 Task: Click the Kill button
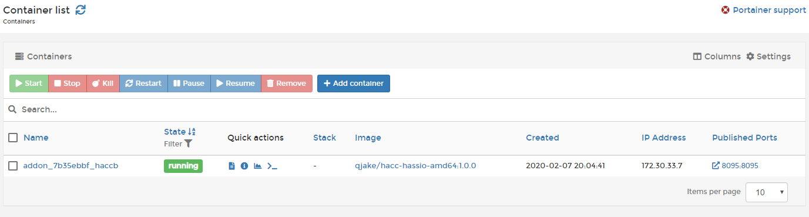click(103, 84)
